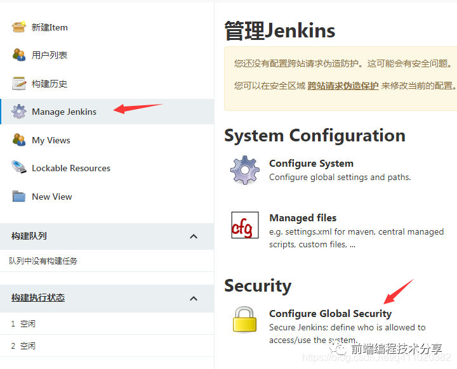
Task: Click the Lockable Resources USB icon
Action: (x=19, y=167)
